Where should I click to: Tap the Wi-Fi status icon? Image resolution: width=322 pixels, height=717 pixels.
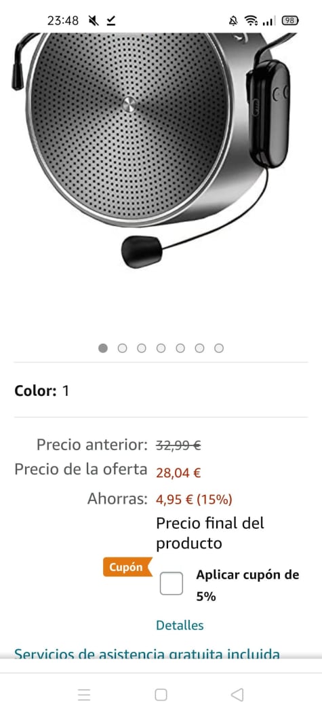251,20
